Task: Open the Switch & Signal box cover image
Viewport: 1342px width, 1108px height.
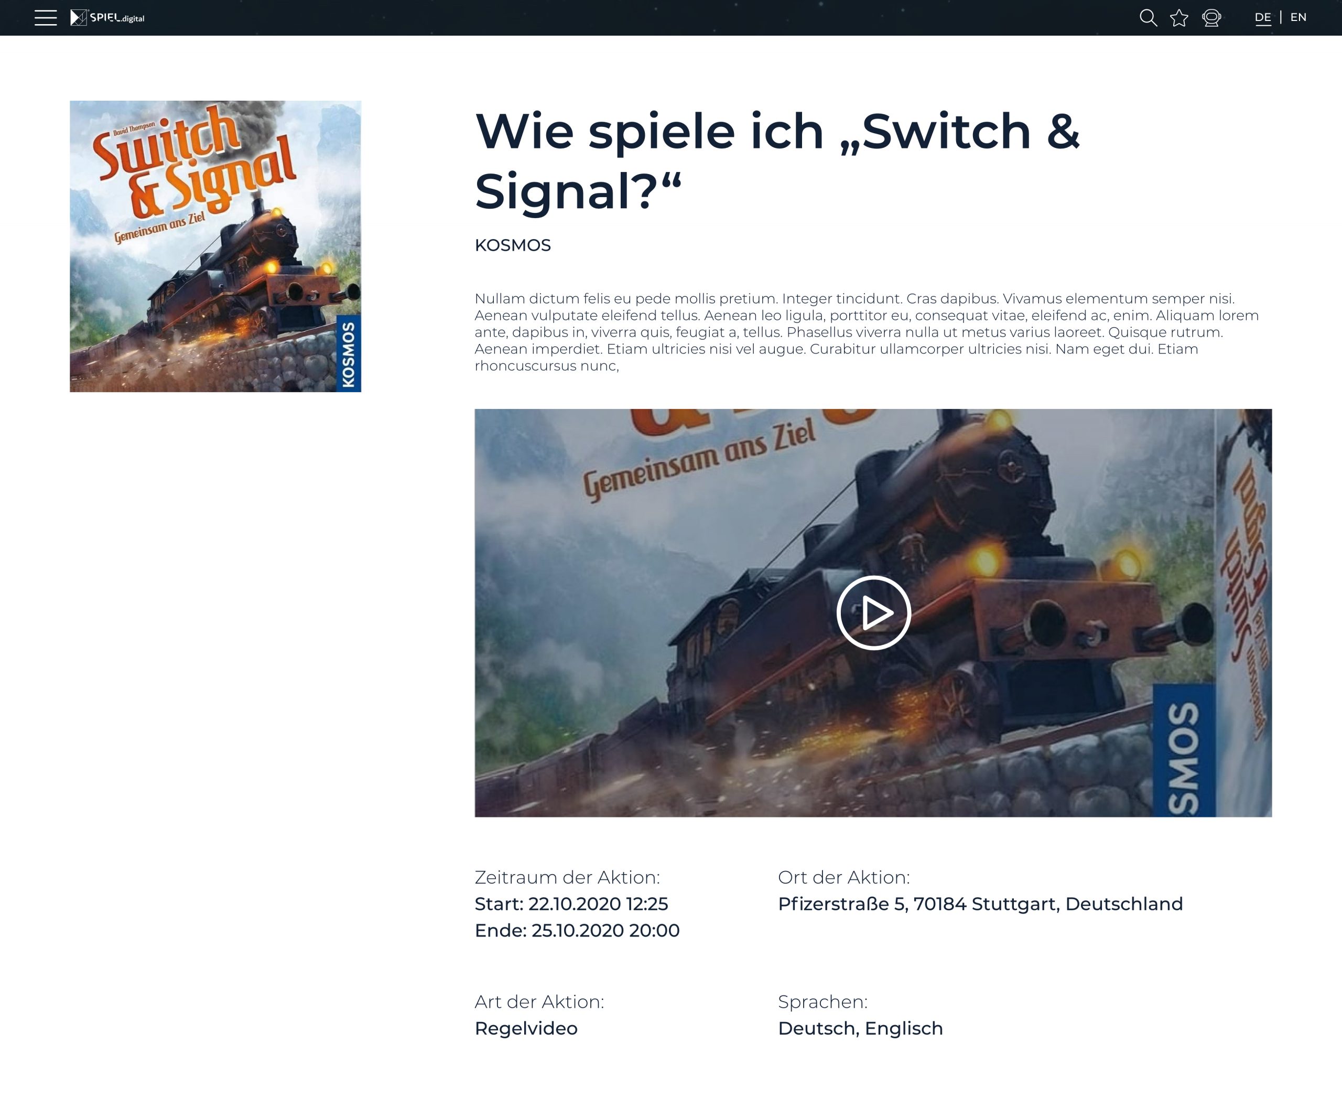Action: [x=215, y=246]
